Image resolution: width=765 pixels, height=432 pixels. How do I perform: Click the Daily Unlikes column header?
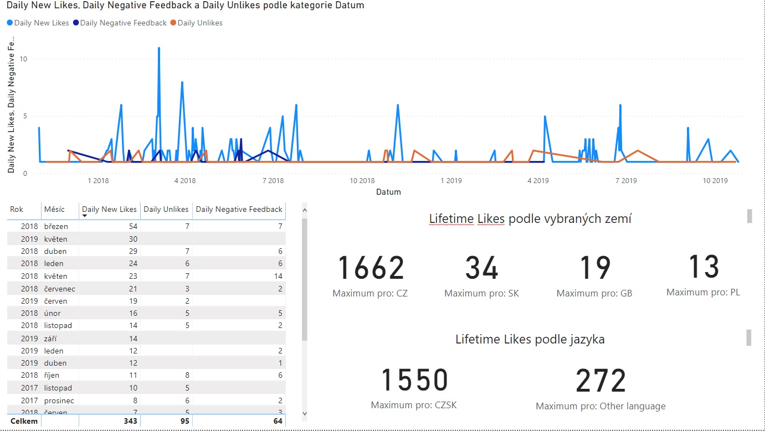click(x=166, y=210)
